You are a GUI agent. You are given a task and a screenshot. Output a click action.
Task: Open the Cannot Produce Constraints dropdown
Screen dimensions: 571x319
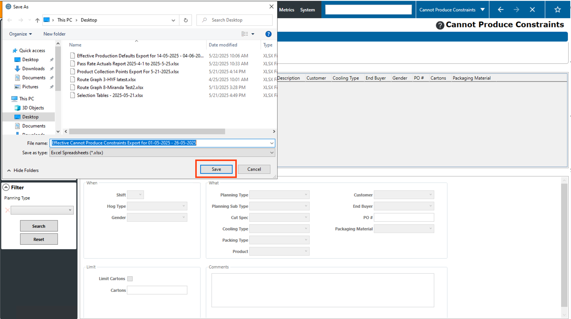point(482,10)
